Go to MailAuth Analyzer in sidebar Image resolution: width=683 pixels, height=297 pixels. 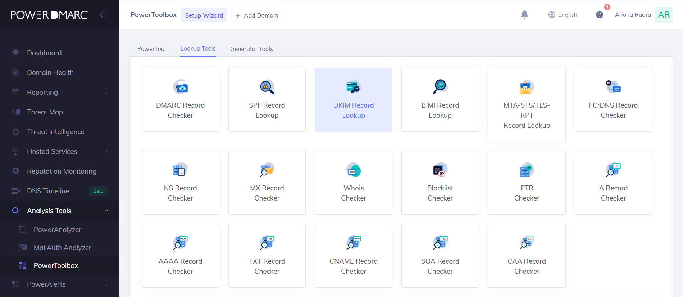tap(62, 247)
